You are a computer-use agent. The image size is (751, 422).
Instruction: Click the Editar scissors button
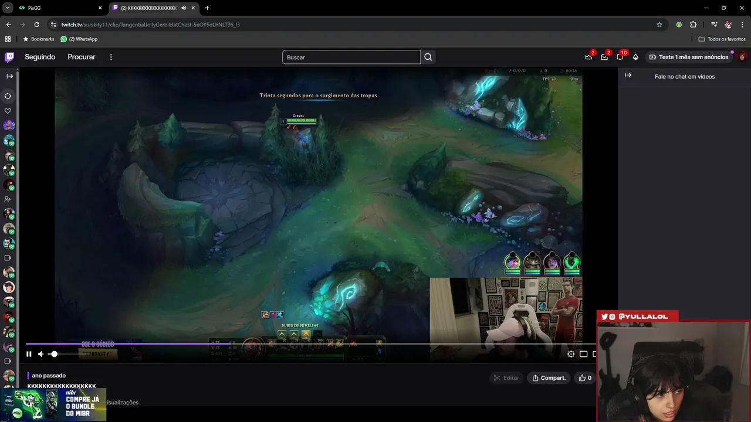[x=506, y=378]
